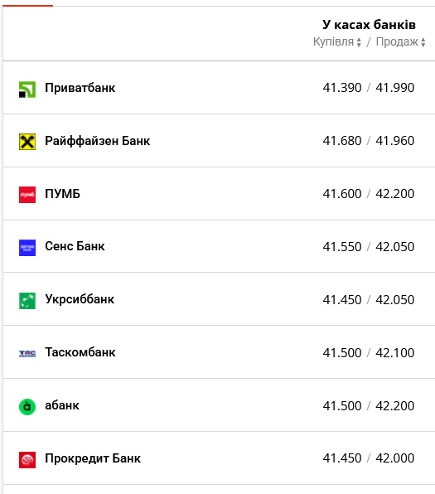Open the Приватбанк bank link
This screenshot has height=494, width=435.
[80, 88]
